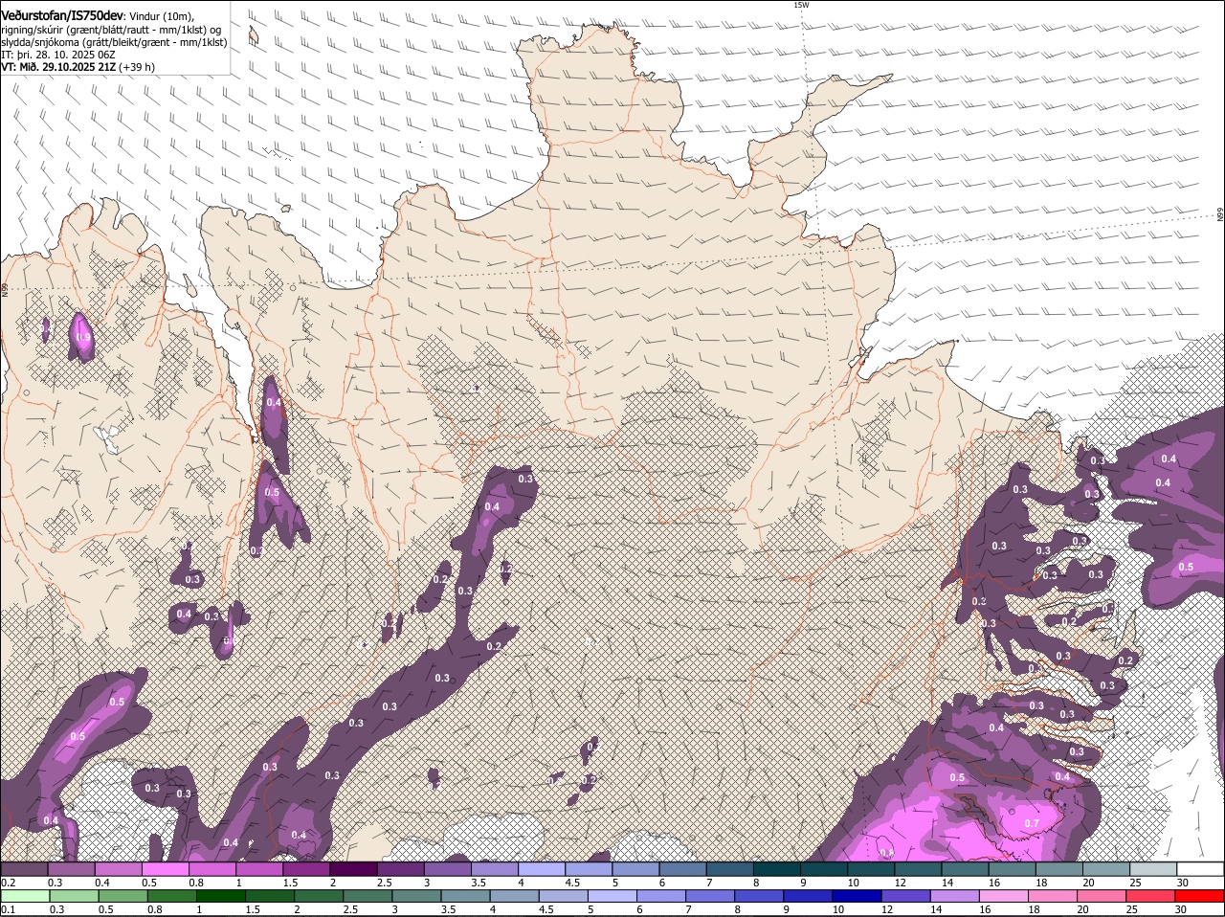Pick the 0.8 swatch in green rain legend

tap(171, 896)
